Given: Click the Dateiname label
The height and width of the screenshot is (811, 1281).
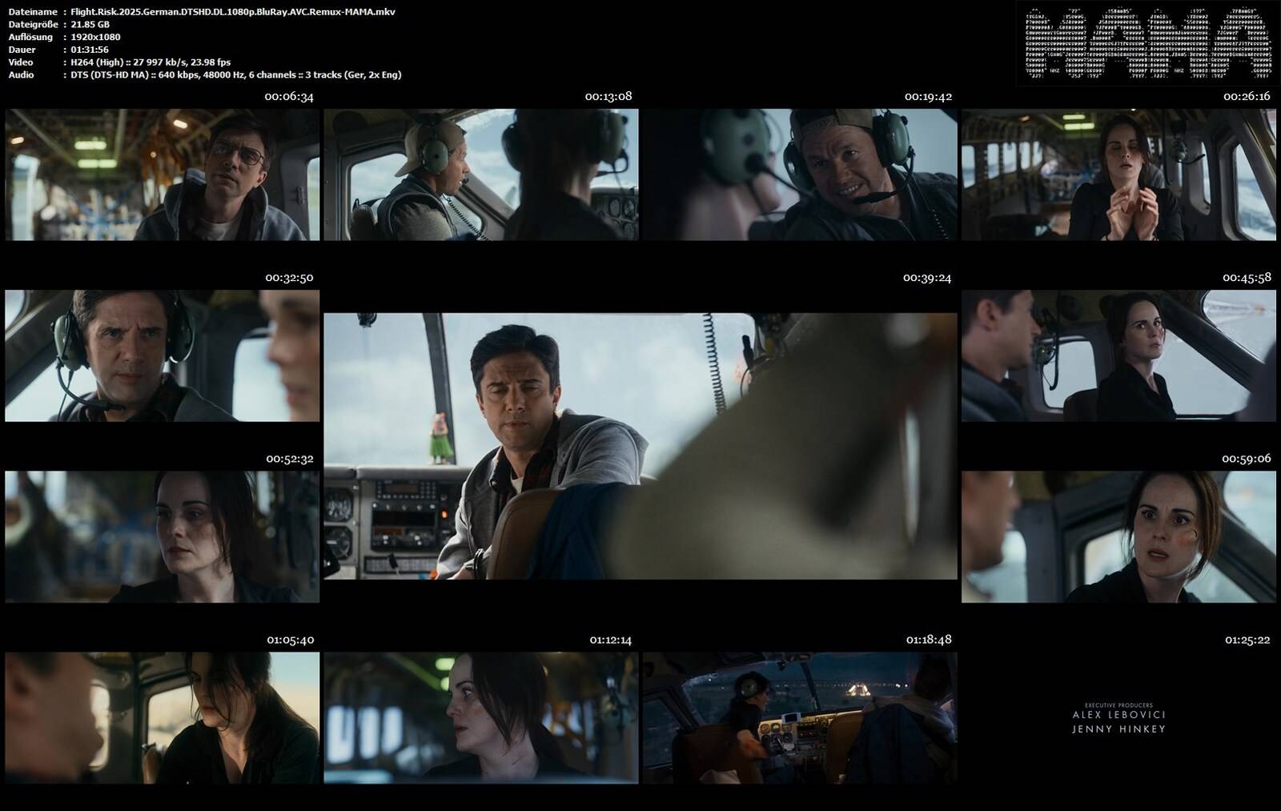Looking at the screenshot, I should coord(33,12).
